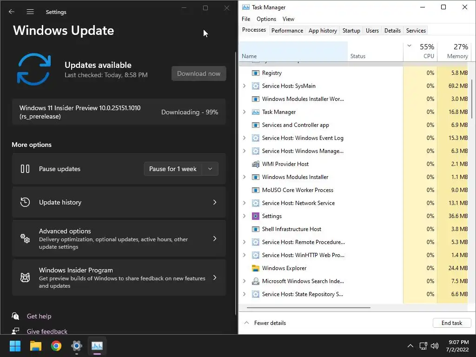Image resolution: width=476 pixels, height=357 pixels.
Task: Switch to Settings app in taskbar
Action: (77, 346)
